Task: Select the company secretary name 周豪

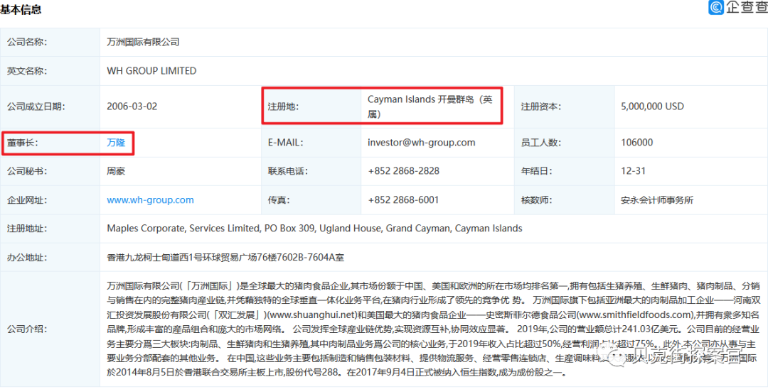Action: (x=116, y=171)
